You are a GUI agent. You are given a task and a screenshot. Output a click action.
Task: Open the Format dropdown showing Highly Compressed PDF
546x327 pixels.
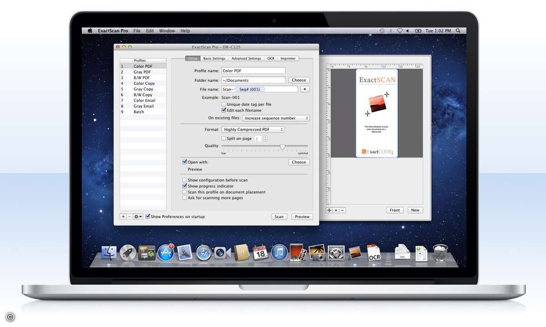253,129
